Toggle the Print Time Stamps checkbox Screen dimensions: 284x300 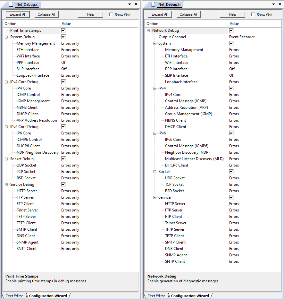pyautogui.click(x=63, y=30)
